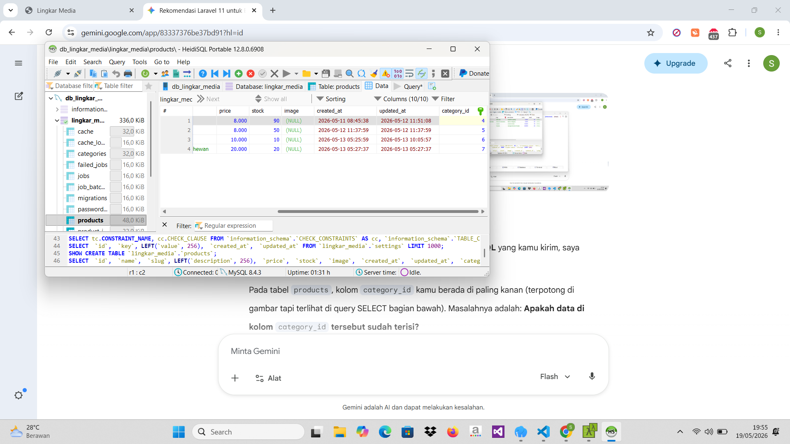Click the green plus Insert row icon

tap(239, 74)
